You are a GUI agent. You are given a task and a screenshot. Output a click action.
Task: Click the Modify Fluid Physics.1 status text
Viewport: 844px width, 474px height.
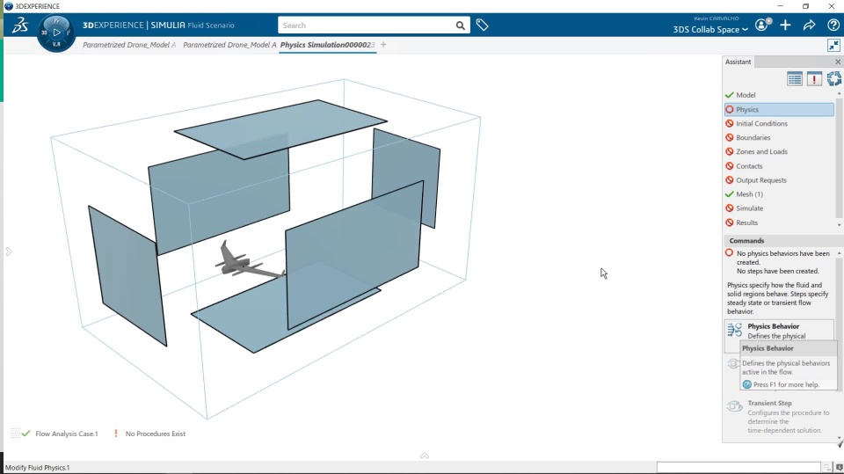pyautogui.click(x=37, y=468)
